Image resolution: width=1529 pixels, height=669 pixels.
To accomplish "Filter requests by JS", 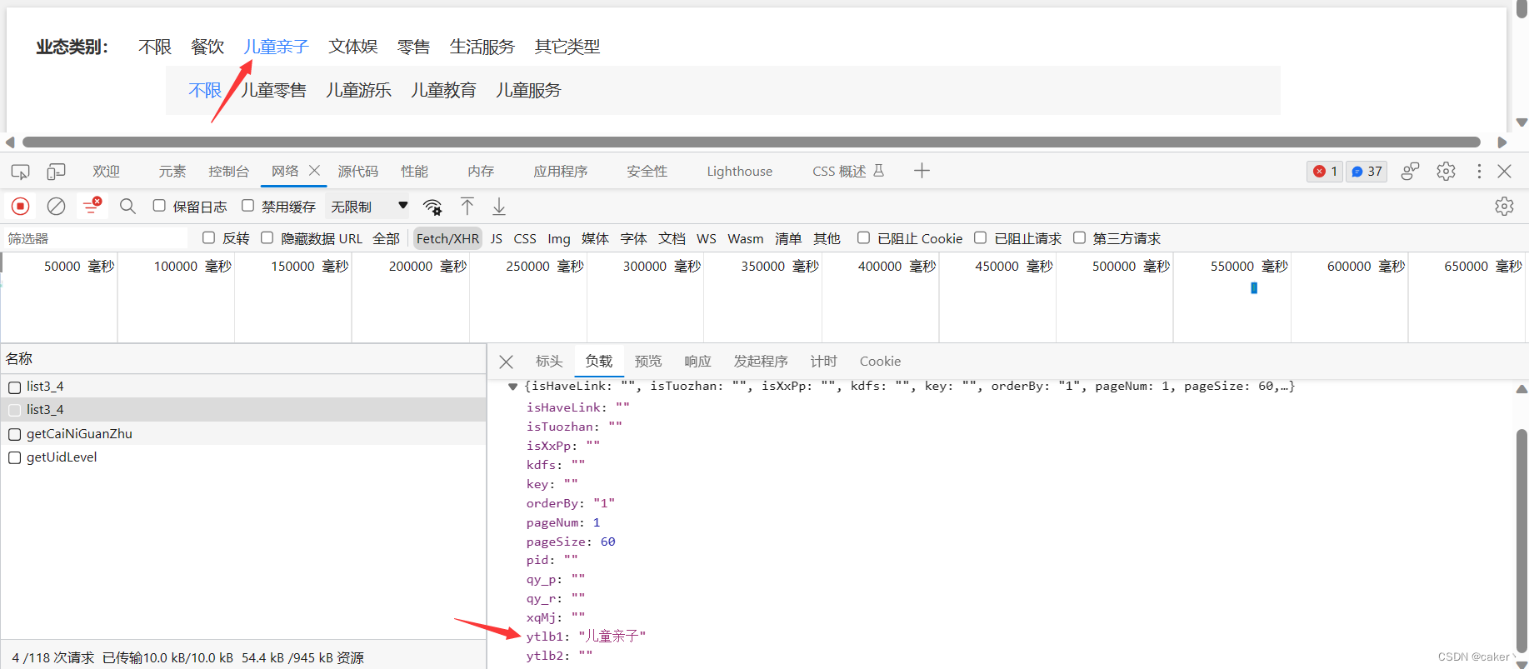I will pyautogui.click(x=497, y=238).
